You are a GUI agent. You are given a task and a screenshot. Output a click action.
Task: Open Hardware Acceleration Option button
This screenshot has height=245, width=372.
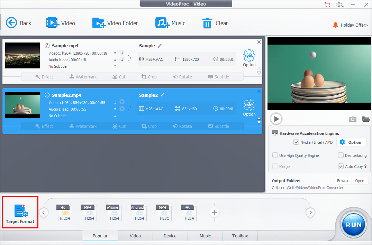(352, 142)
